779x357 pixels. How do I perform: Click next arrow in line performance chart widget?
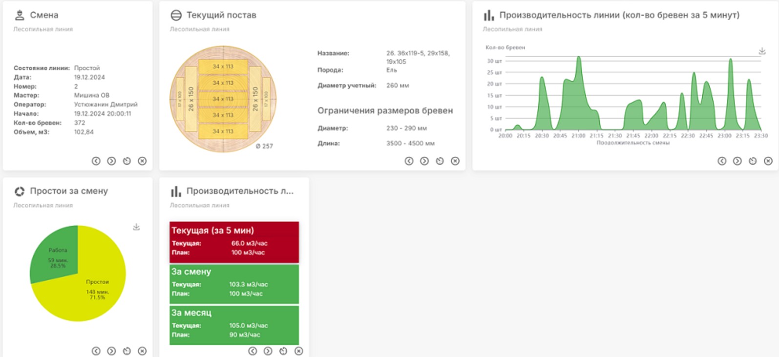coord(737,161)
